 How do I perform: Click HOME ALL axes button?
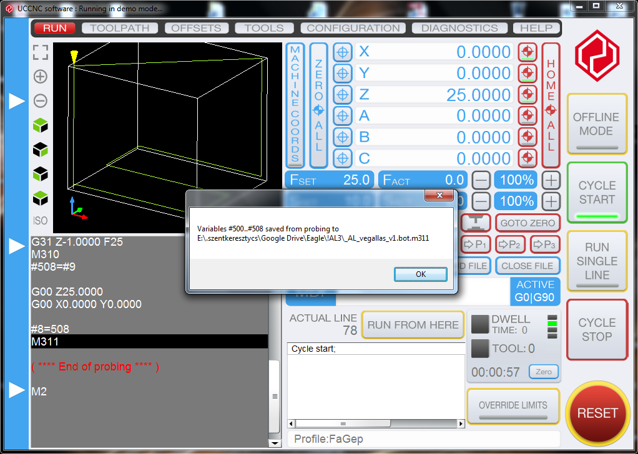pyautogui.click(x=551, y=105)
